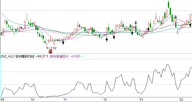
Task: Open the 财 financial report marker
Action: coord(50,52)
